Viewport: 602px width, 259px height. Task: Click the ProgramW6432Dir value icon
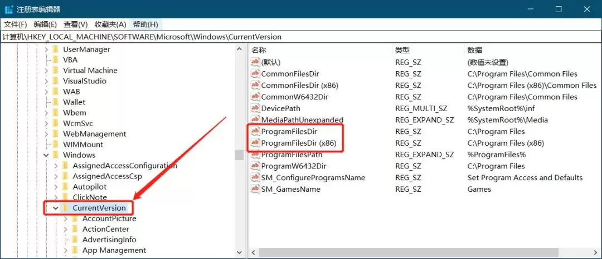pos(255,166)
